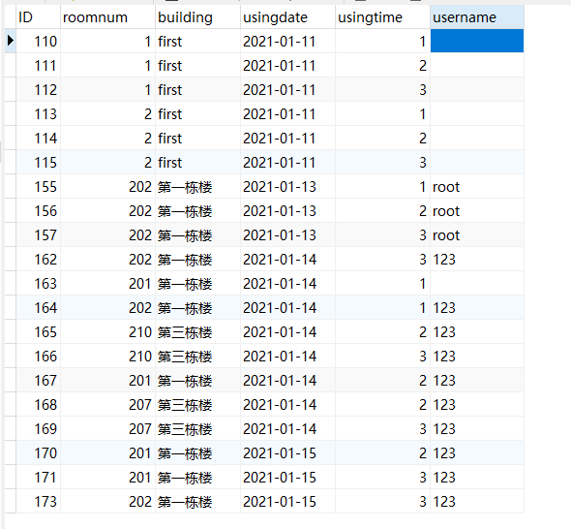Viewport: 571px width, 529px height.
Task: Click ID cell 112
Action: pos(39,90)
